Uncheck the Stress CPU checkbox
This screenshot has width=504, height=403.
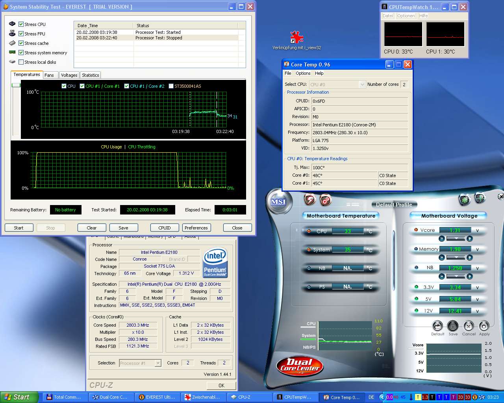pos(21,24)
